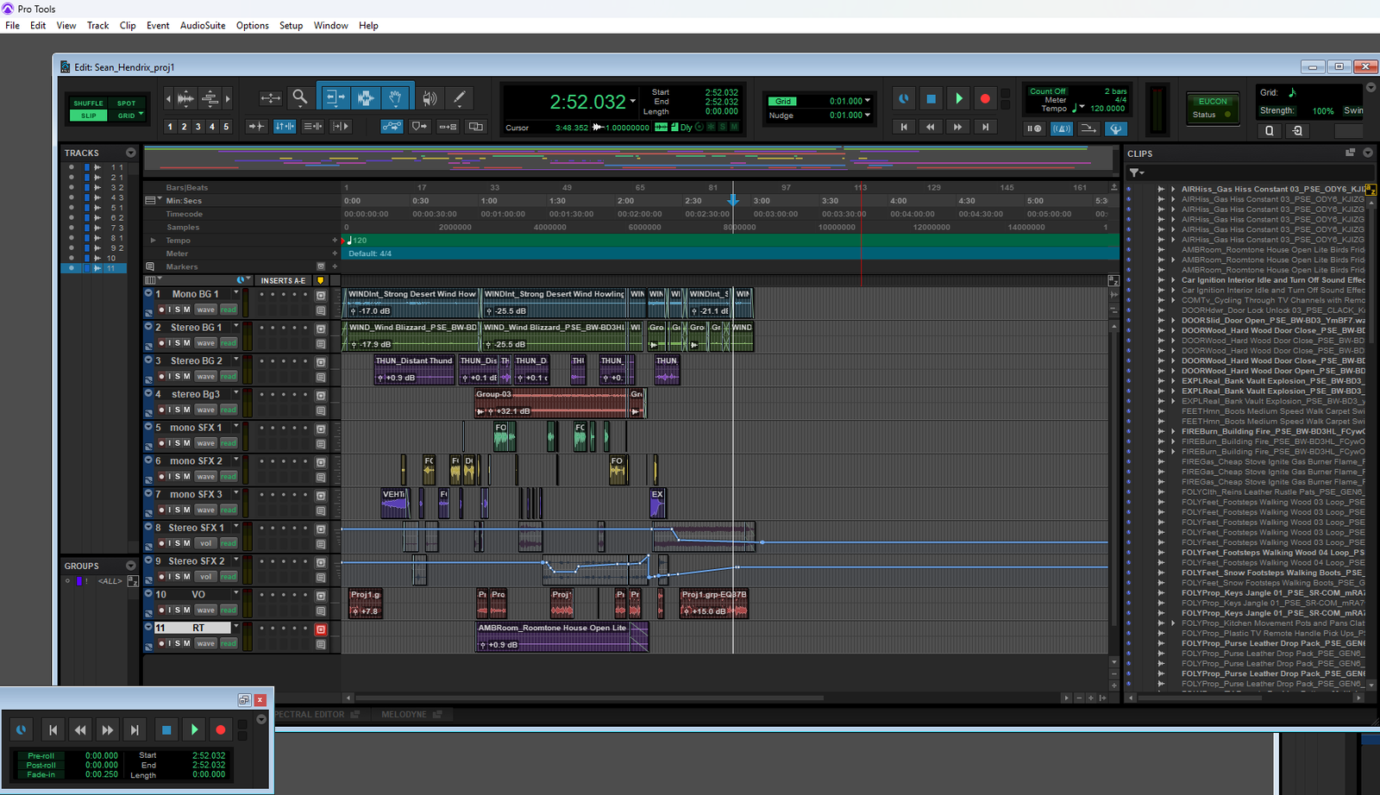This screenshot has width=1380, height=795.
Task: Click the audio waveform zoom icon
Action: pos(185,98)
